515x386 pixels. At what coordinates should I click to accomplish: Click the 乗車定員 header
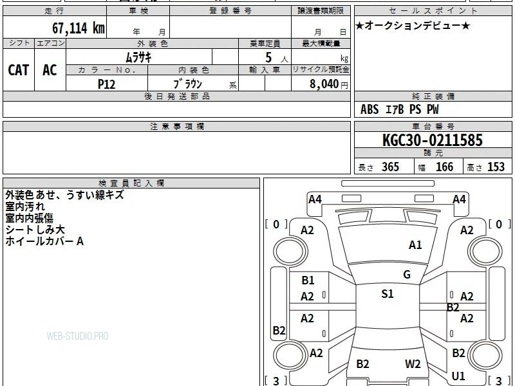point(265,44)
